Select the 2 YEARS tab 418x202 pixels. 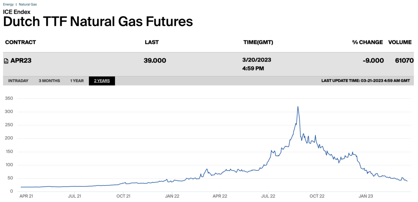pyautogui.click(x=102, y=81)
